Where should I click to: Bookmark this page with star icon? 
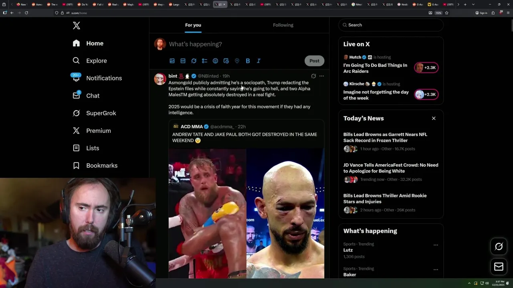(446, 13)
